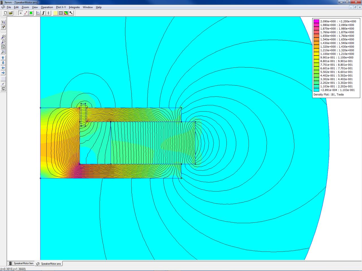
Task: Click the grid size button
Action: tap(3, 89)
